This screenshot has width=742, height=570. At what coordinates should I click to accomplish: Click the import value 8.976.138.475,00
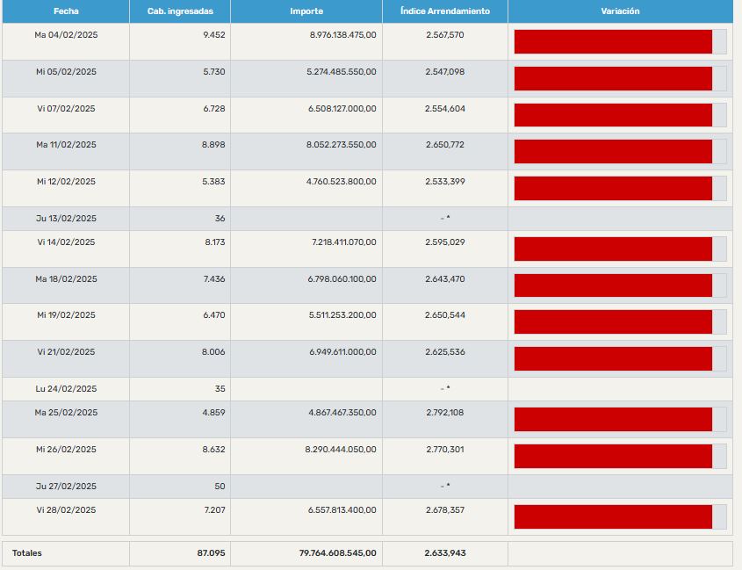click(x=342, y=34)
